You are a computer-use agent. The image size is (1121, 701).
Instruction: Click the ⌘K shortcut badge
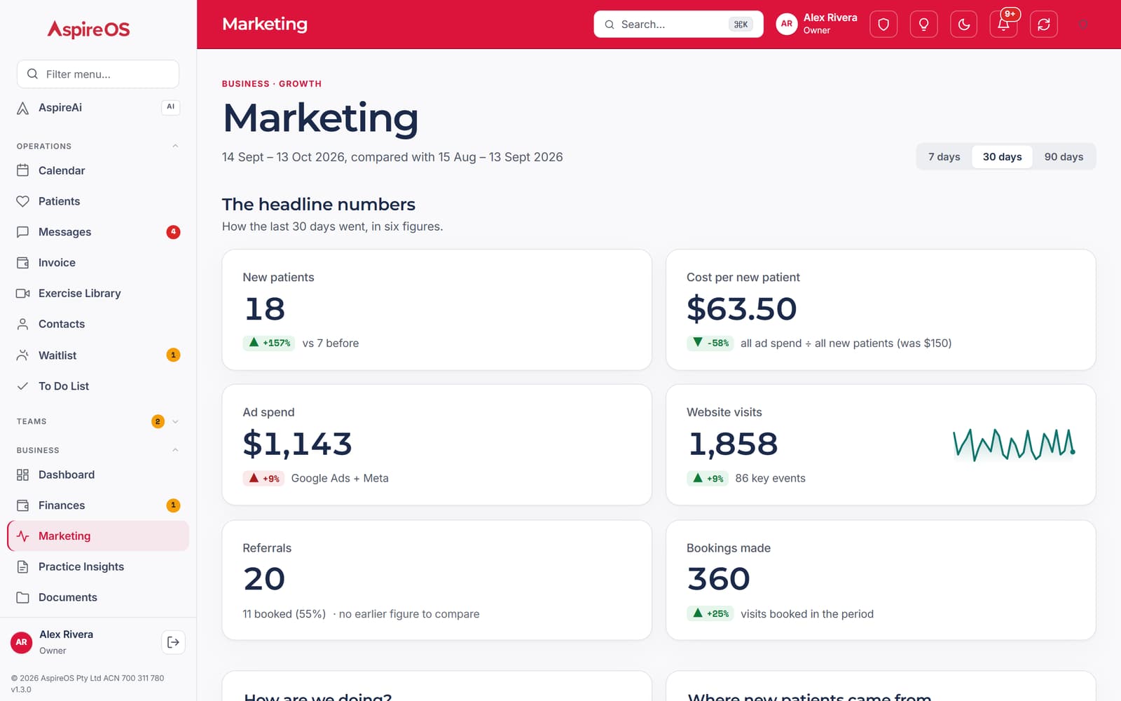(741, 25)
